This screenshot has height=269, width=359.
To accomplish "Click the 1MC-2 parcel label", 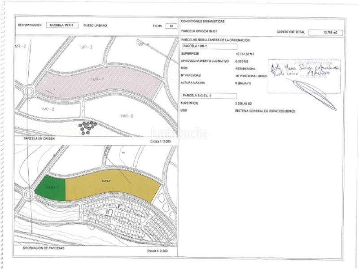I will coord(47,109).
